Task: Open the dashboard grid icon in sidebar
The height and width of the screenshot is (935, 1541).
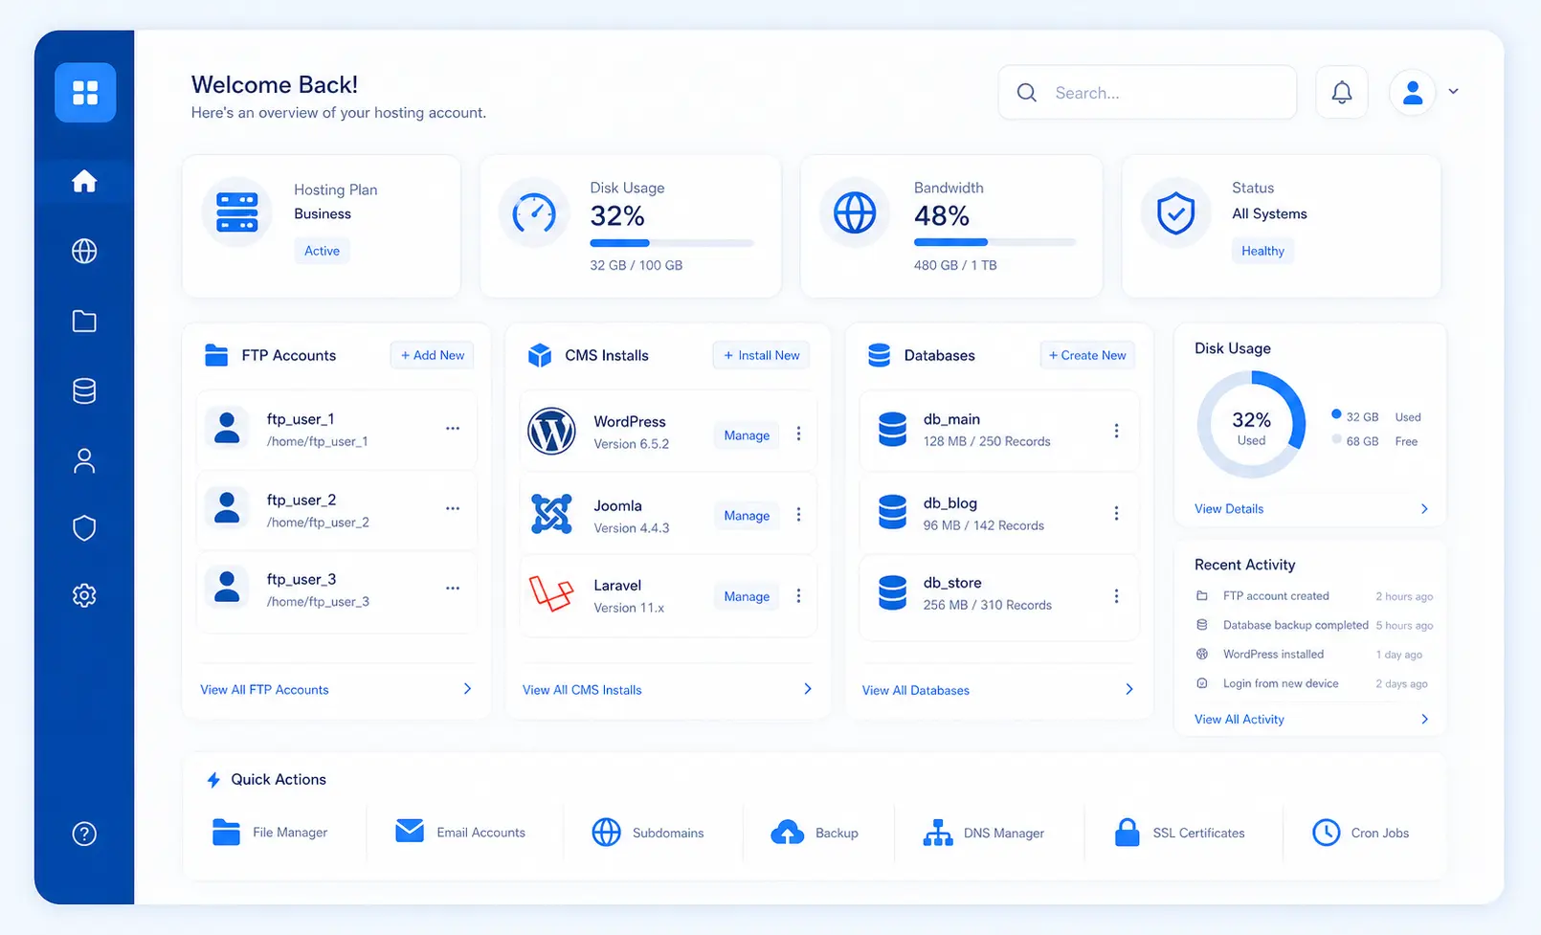Action: [x=85, y=93]
